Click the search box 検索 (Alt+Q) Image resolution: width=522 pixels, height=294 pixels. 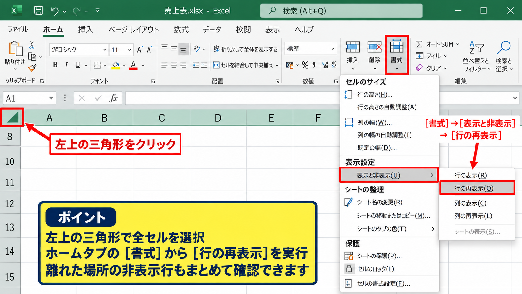(x=341, y=11)
